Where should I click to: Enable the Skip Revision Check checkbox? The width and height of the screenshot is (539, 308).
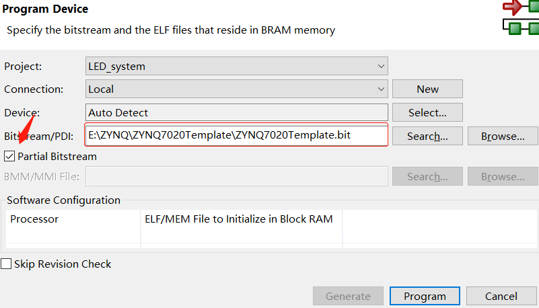[7, 264]
